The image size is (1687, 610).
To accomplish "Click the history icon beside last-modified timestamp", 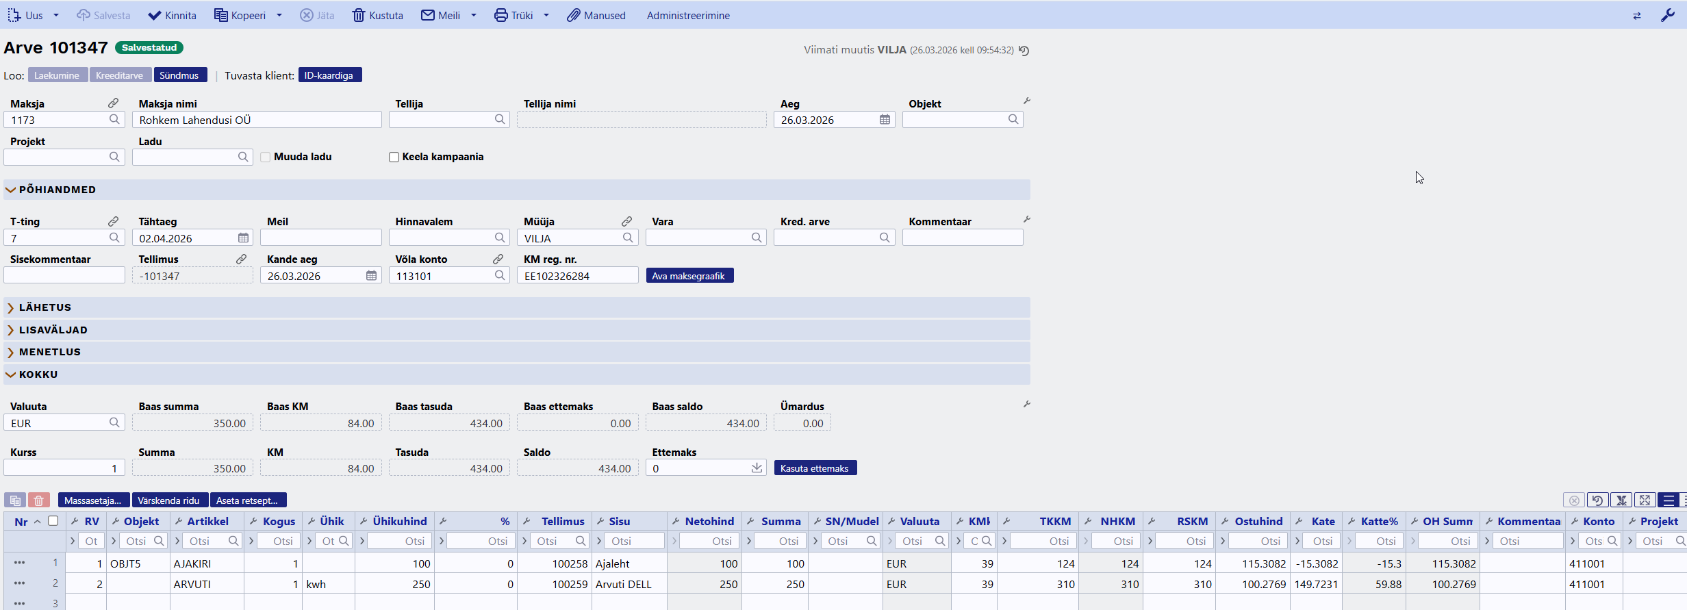I will [x=1024, y=51].
